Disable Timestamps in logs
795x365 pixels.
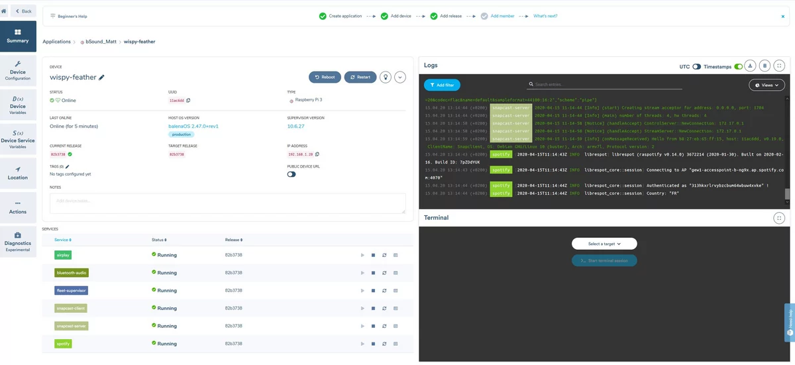(738, 67)
